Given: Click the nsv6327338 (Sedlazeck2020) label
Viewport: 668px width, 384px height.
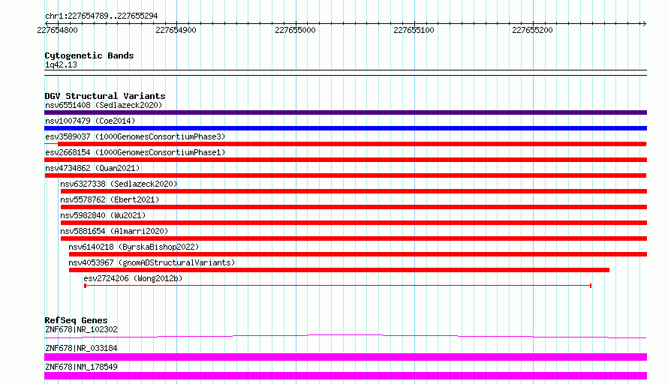Looking at the screenshot, I should 119,184.
